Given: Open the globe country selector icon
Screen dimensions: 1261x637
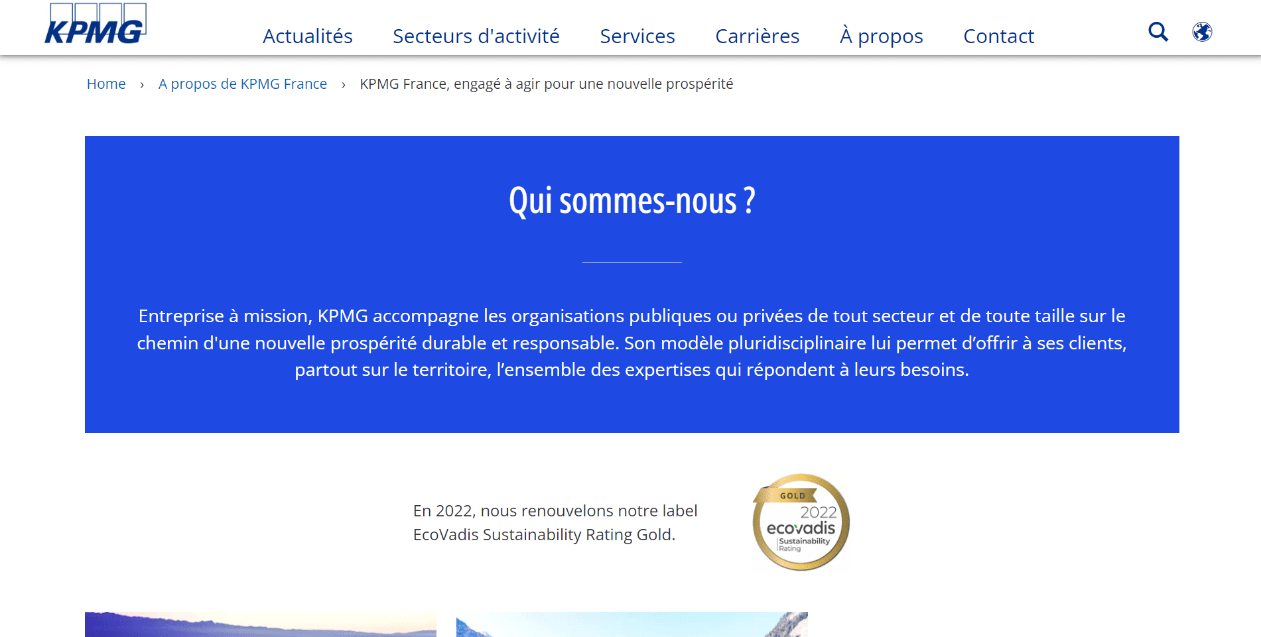Looking at the screenshot, I should (x=1202, y=32).
